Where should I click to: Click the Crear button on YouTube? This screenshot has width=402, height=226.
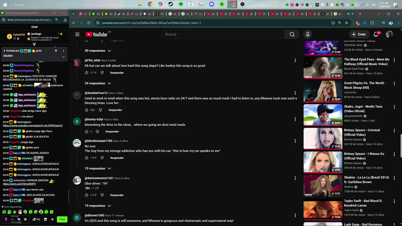click(x=359, y=34)
